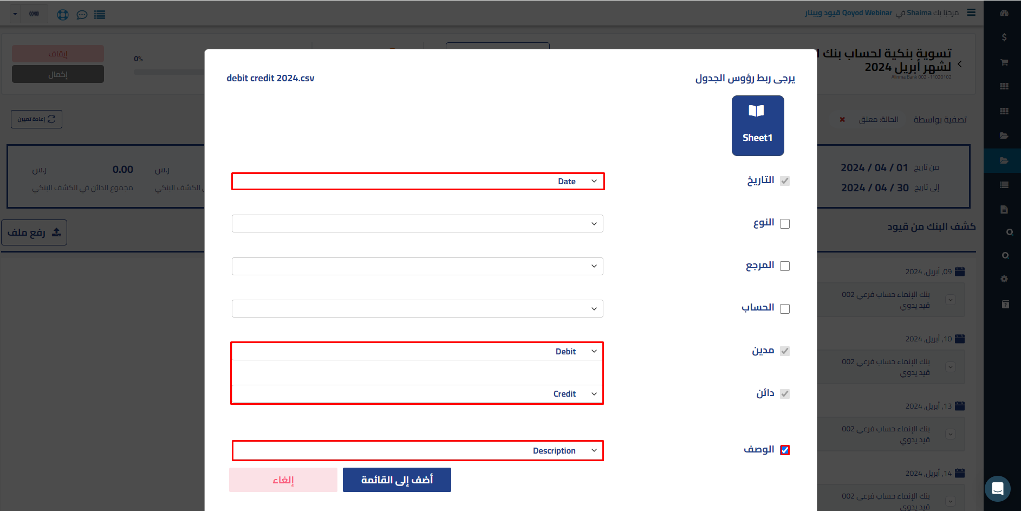Toggle the hamburger menu at top right

click(x=971, y=12)
